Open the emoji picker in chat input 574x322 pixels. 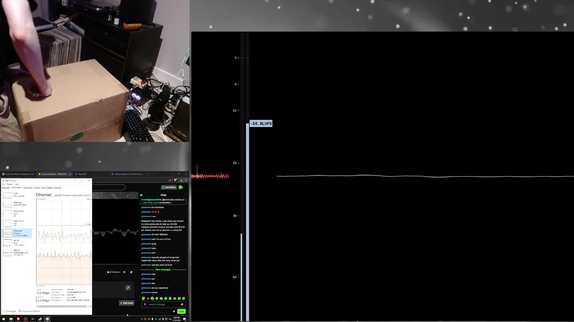click(x=182, y=305)
